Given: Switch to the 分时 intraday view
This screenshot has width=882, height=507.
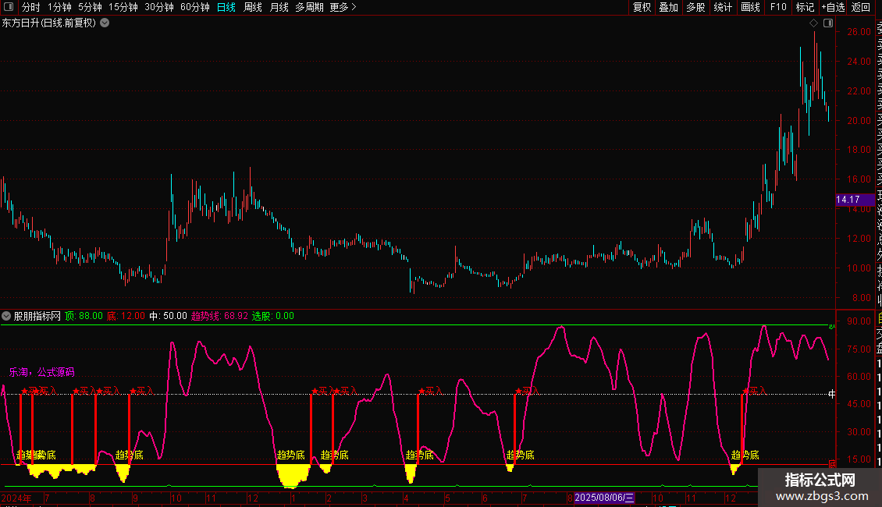Looking at the screenshot, I should tap(30, 7).
